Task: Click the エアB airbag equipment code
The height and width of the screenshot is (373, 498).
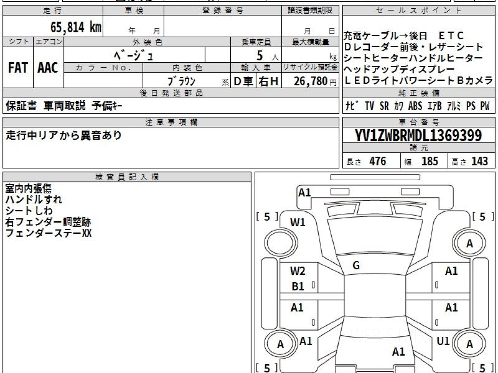Action: [434, 106]
